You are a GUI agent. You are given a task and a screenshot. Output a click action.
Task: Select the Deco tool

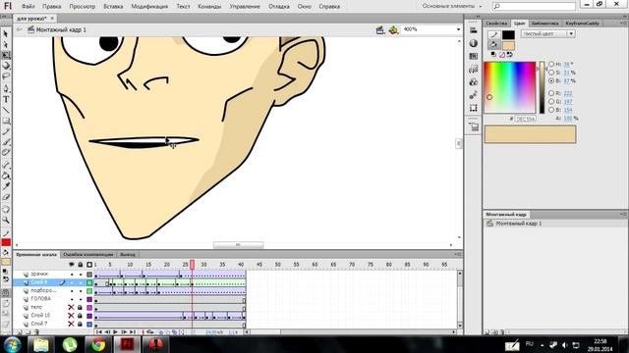(x=6, y=152)
